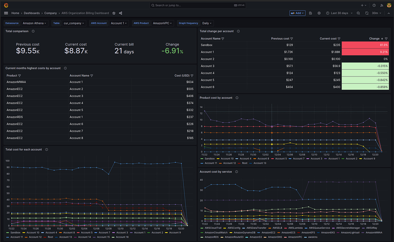Open the Company breadcrumb link
This screenshot has height=242, width=394.
coord(50,13)
